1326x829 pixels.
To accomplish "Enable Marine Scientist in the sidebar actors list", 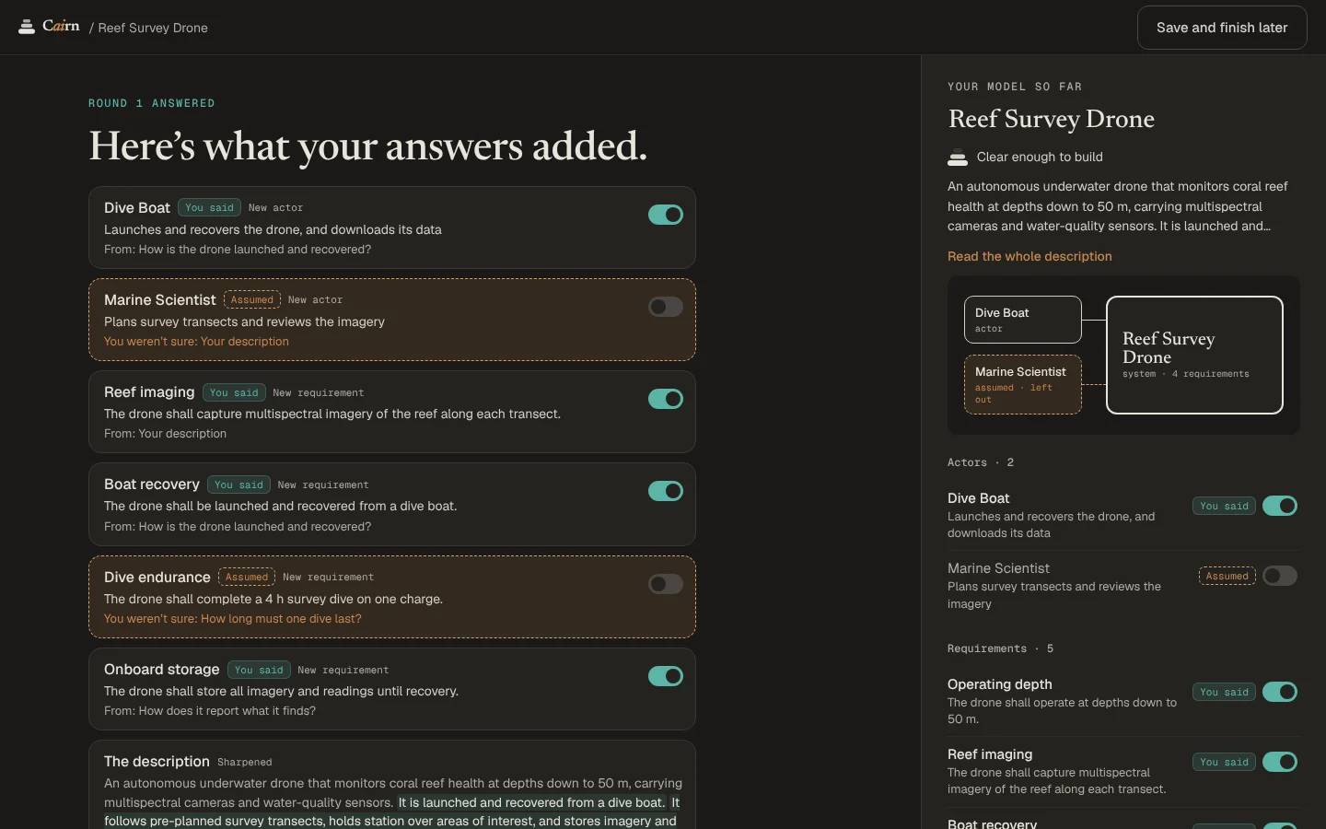I will (1280, 576).
